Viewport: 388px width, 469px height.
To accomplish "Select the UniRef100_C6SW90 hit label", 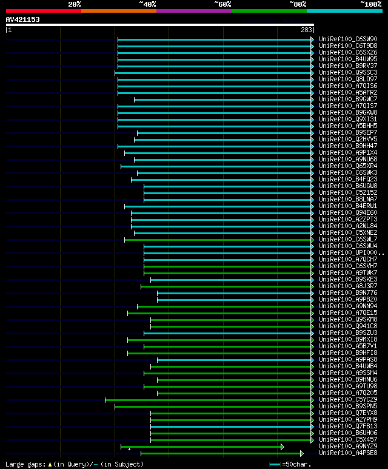I will [x=348, y=39].
